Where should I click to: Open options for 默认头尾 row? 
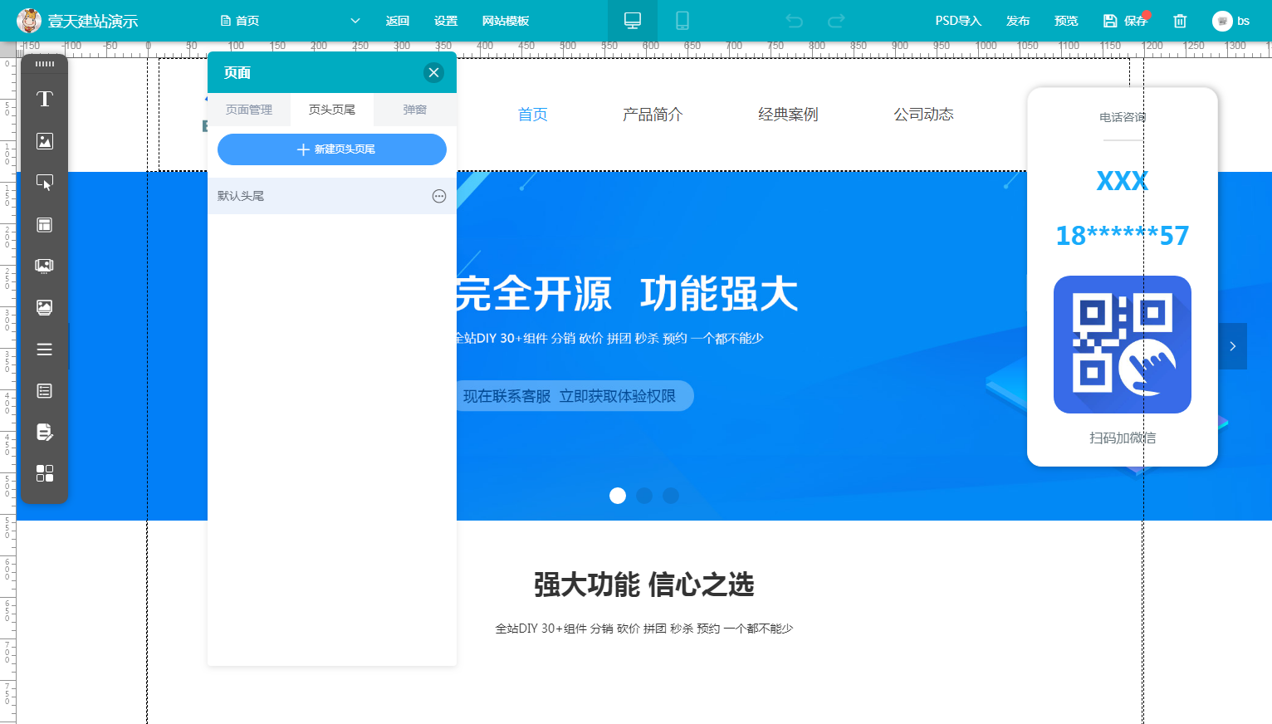click(x=439, y=196)
